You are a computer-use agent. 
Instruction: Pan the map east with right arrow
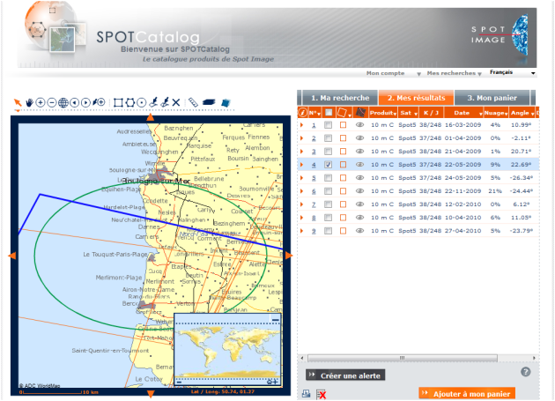(288, 256)
